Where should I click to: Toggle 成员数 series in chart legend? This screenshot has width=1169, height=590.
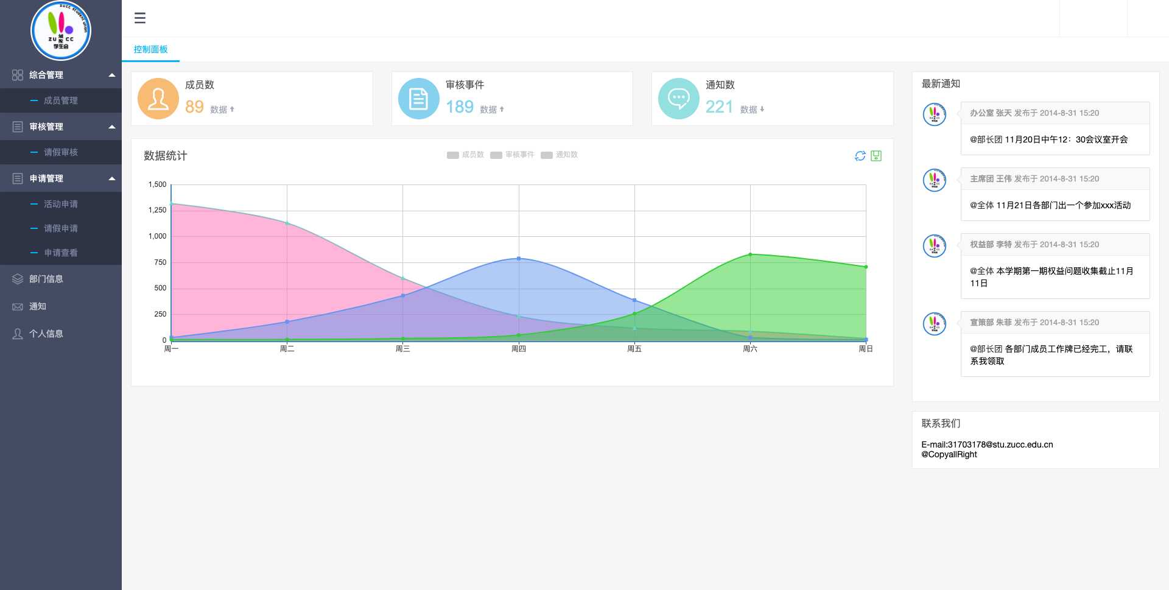point(465,155)
